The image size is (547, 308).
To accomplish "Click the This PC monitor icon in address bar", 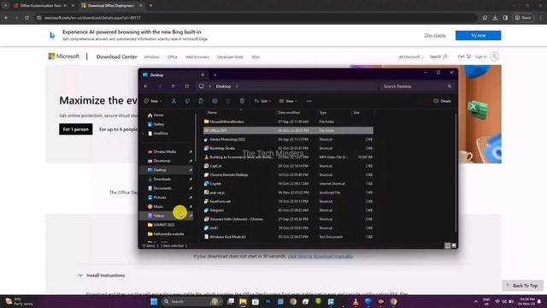I will [202, 86].
